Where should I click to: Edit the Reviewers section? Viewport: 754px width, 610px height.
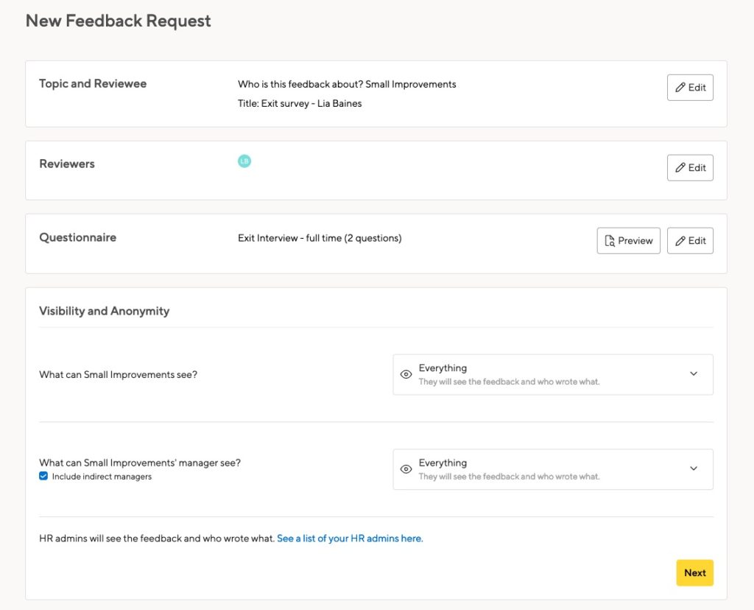(x=689, y=168)
